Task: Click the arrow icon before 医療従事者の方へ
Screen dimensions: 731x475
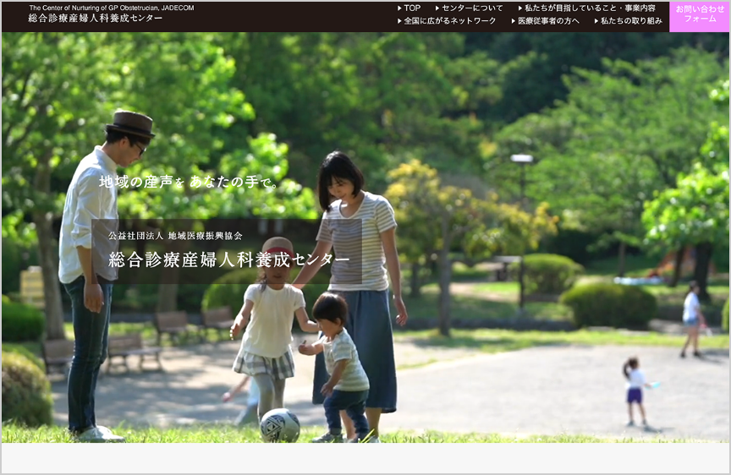Action: coord(514,21)
